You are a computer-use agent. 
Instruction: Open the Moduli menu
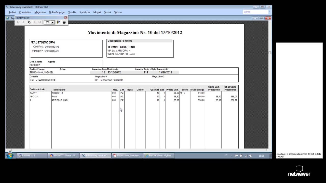pos(97,12)
